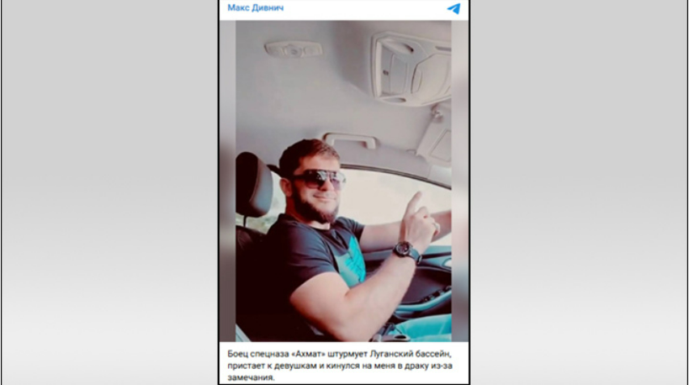Click the gray background right of post
The image size is (689, 385).
click(579, 192)
